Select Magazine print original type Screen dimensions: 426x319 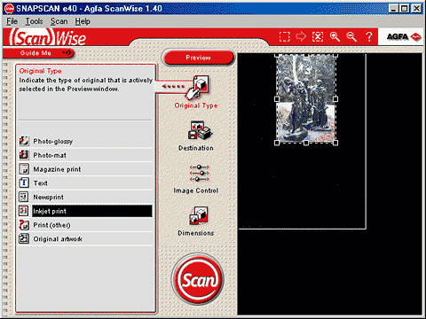(x=86, y=169)
